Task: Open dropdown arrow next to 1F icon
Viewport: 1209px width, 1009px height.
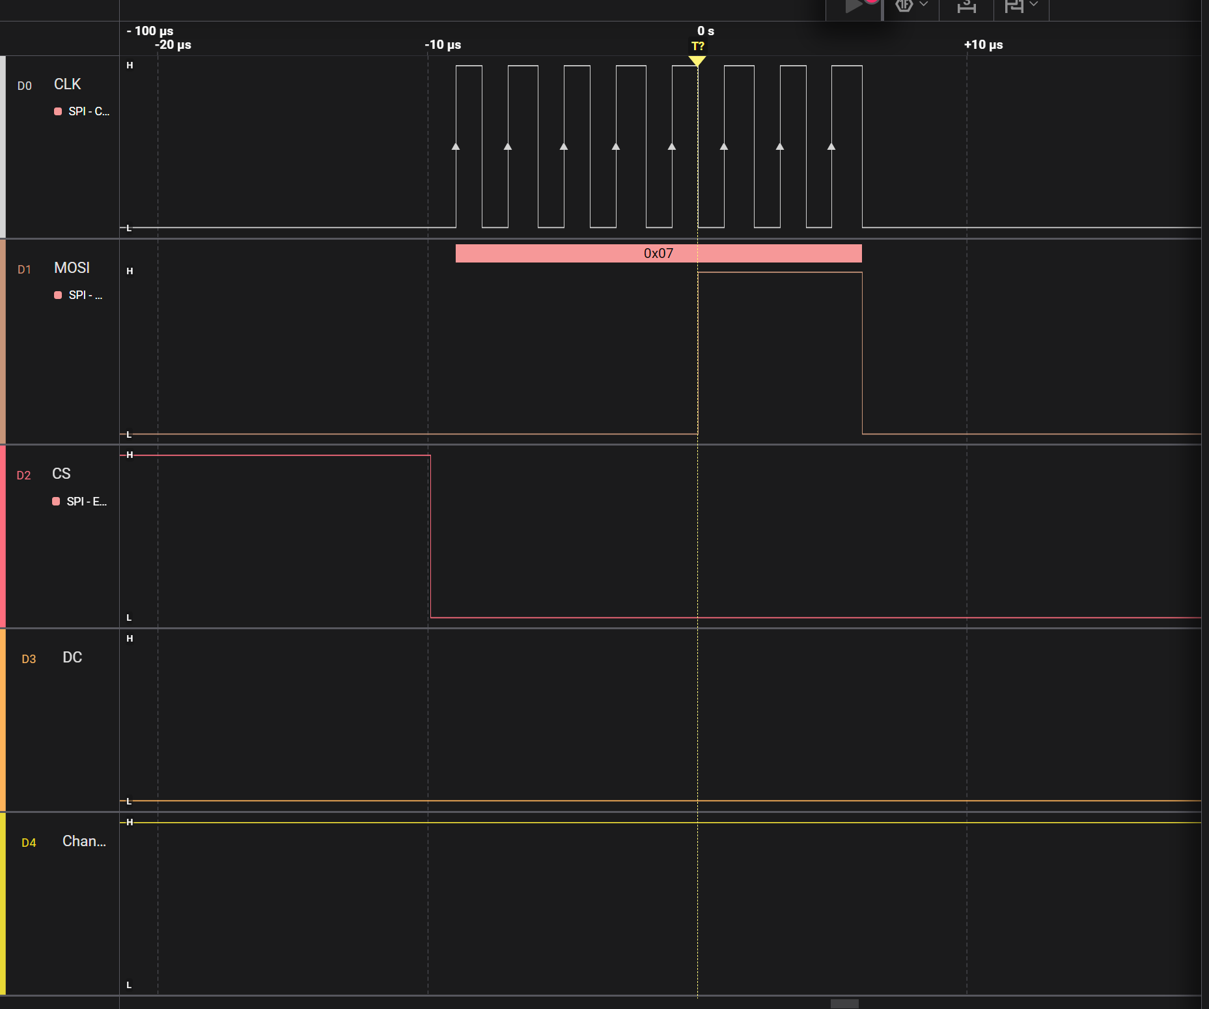Action: pyautogui.click(x=924, y=5)
